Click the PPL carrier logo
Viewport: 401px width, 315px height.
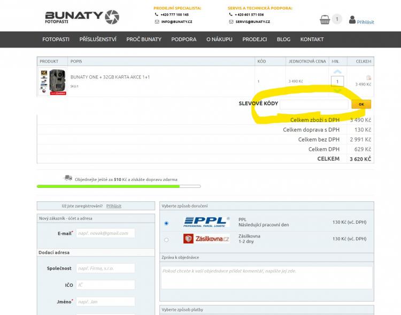206,222
